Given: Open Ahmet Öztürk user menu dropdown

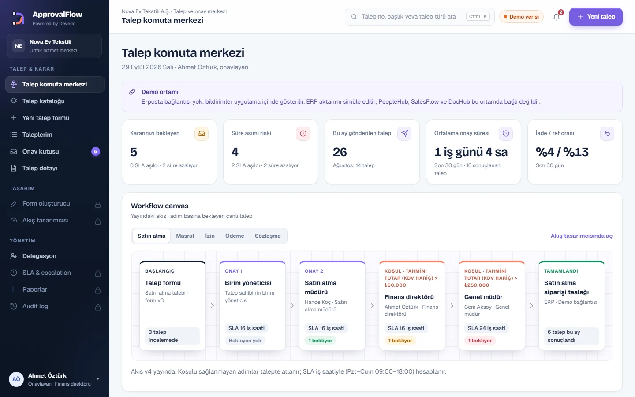Looking at the screenshot, I should [55, 379].
